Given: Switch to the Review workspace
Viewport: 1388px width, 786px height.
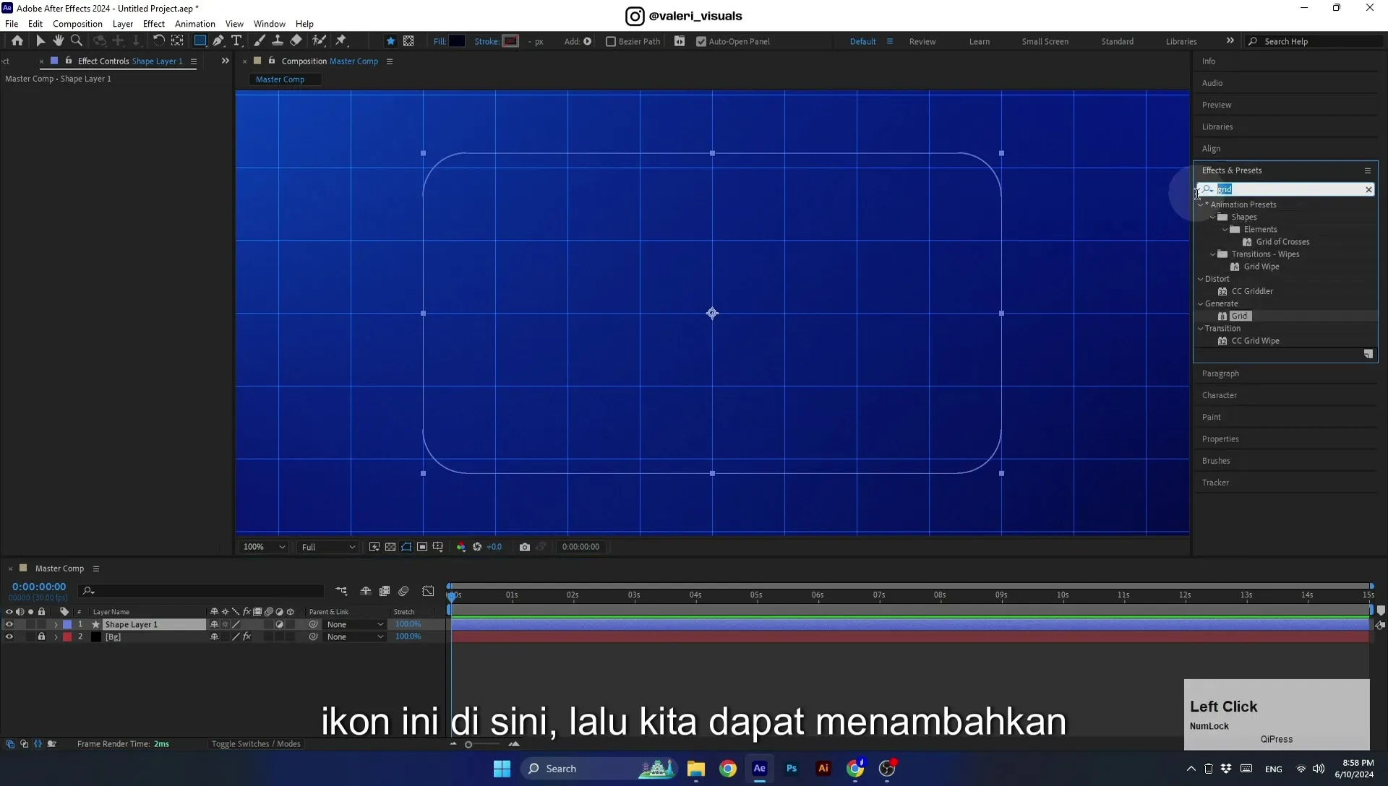Looking at the screenshot, I should coord(922,41).
